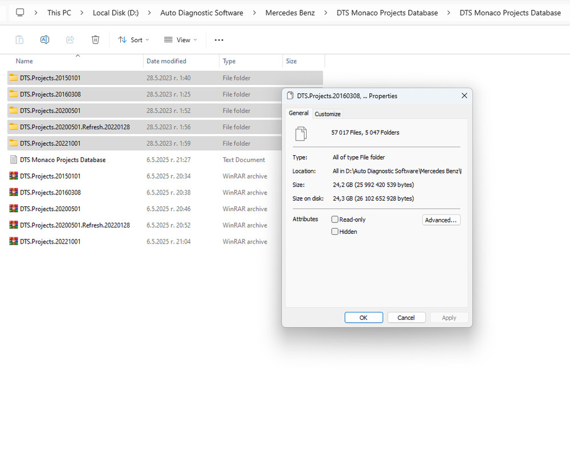
Task: Select folder icon of DTS.Projects.20200501
Action: (x=14, y=110)
